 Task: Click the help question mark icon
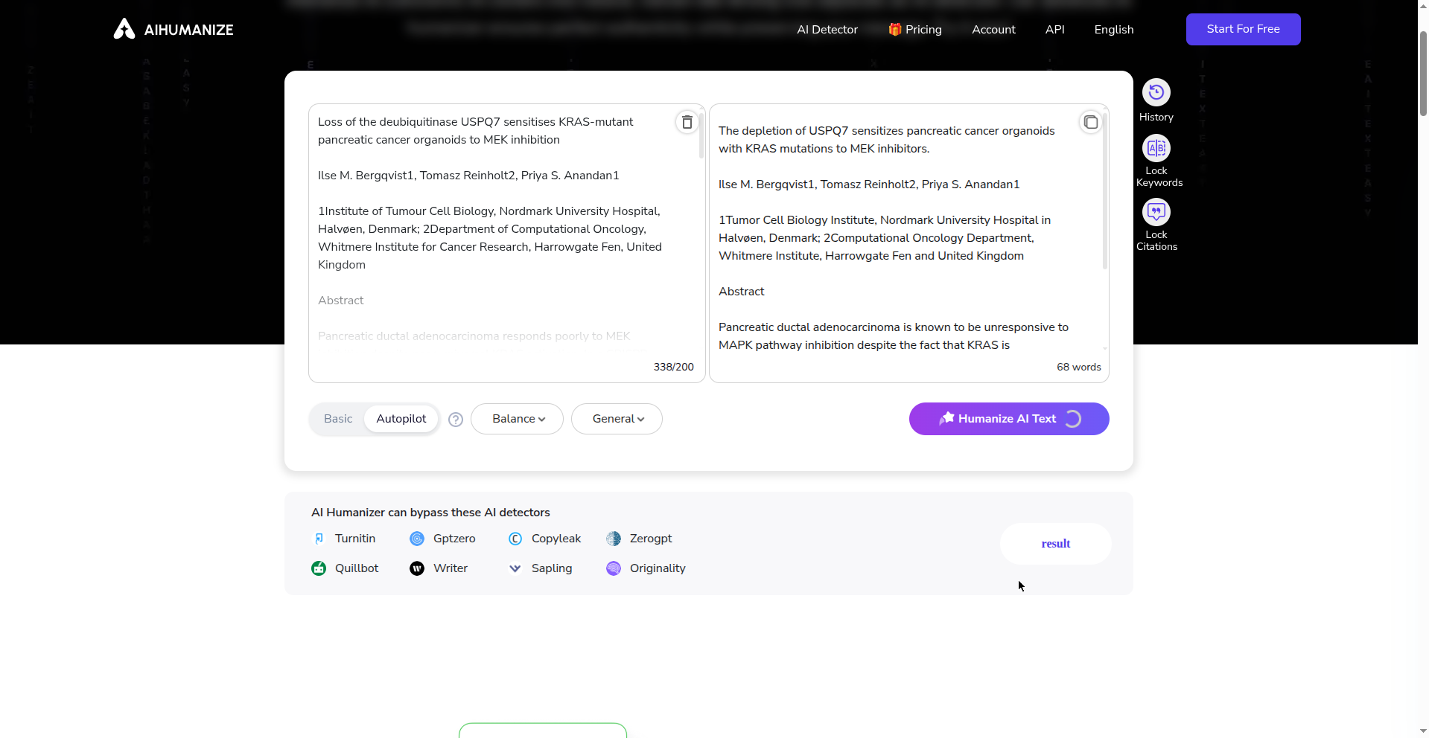pyautogui.click(x=456, y=420)
